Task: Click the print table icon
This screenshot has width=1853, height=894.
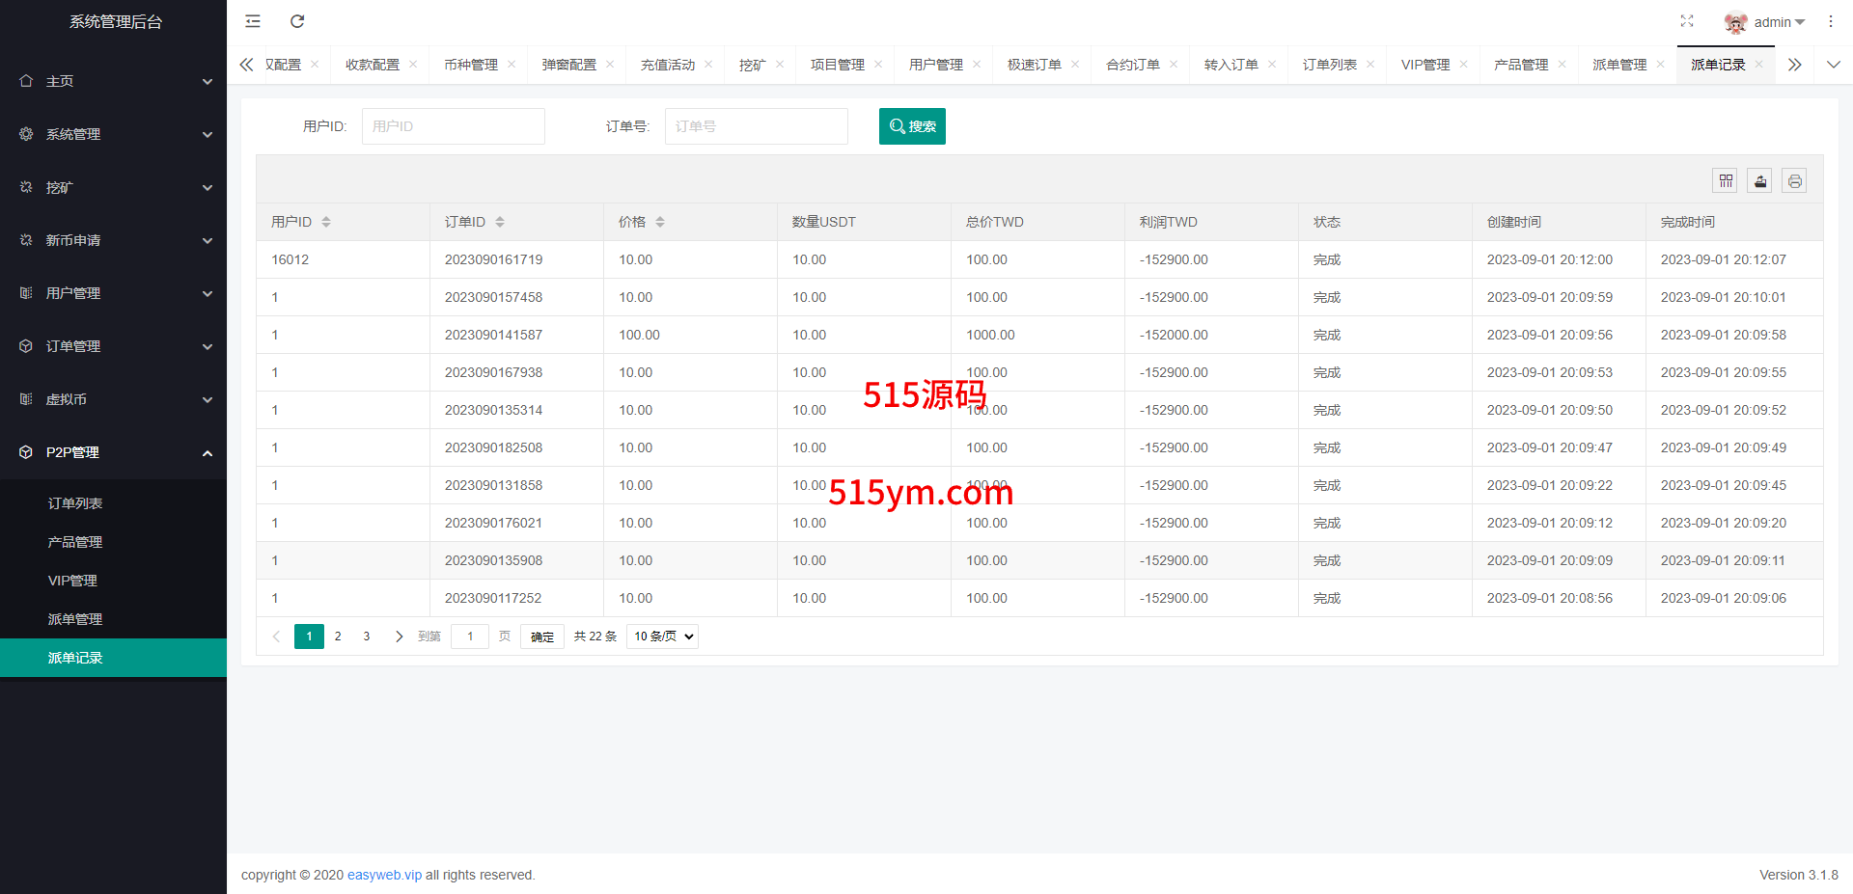Action: click(x=1794, y=181)
